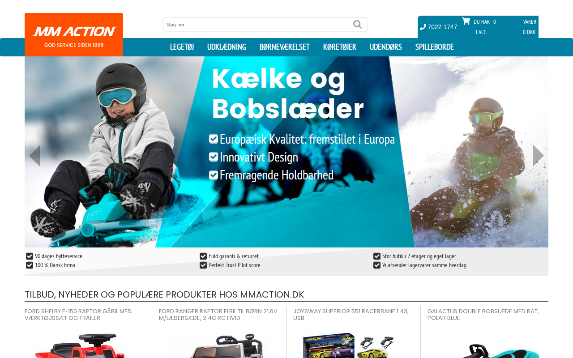
Task: Click checkmark beside Fuld garanti & returret
Action: click(203, 256)
